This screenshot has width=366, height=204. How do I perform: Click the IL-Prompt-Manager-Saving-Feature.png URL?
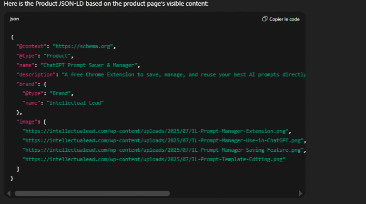pos(163,150)
